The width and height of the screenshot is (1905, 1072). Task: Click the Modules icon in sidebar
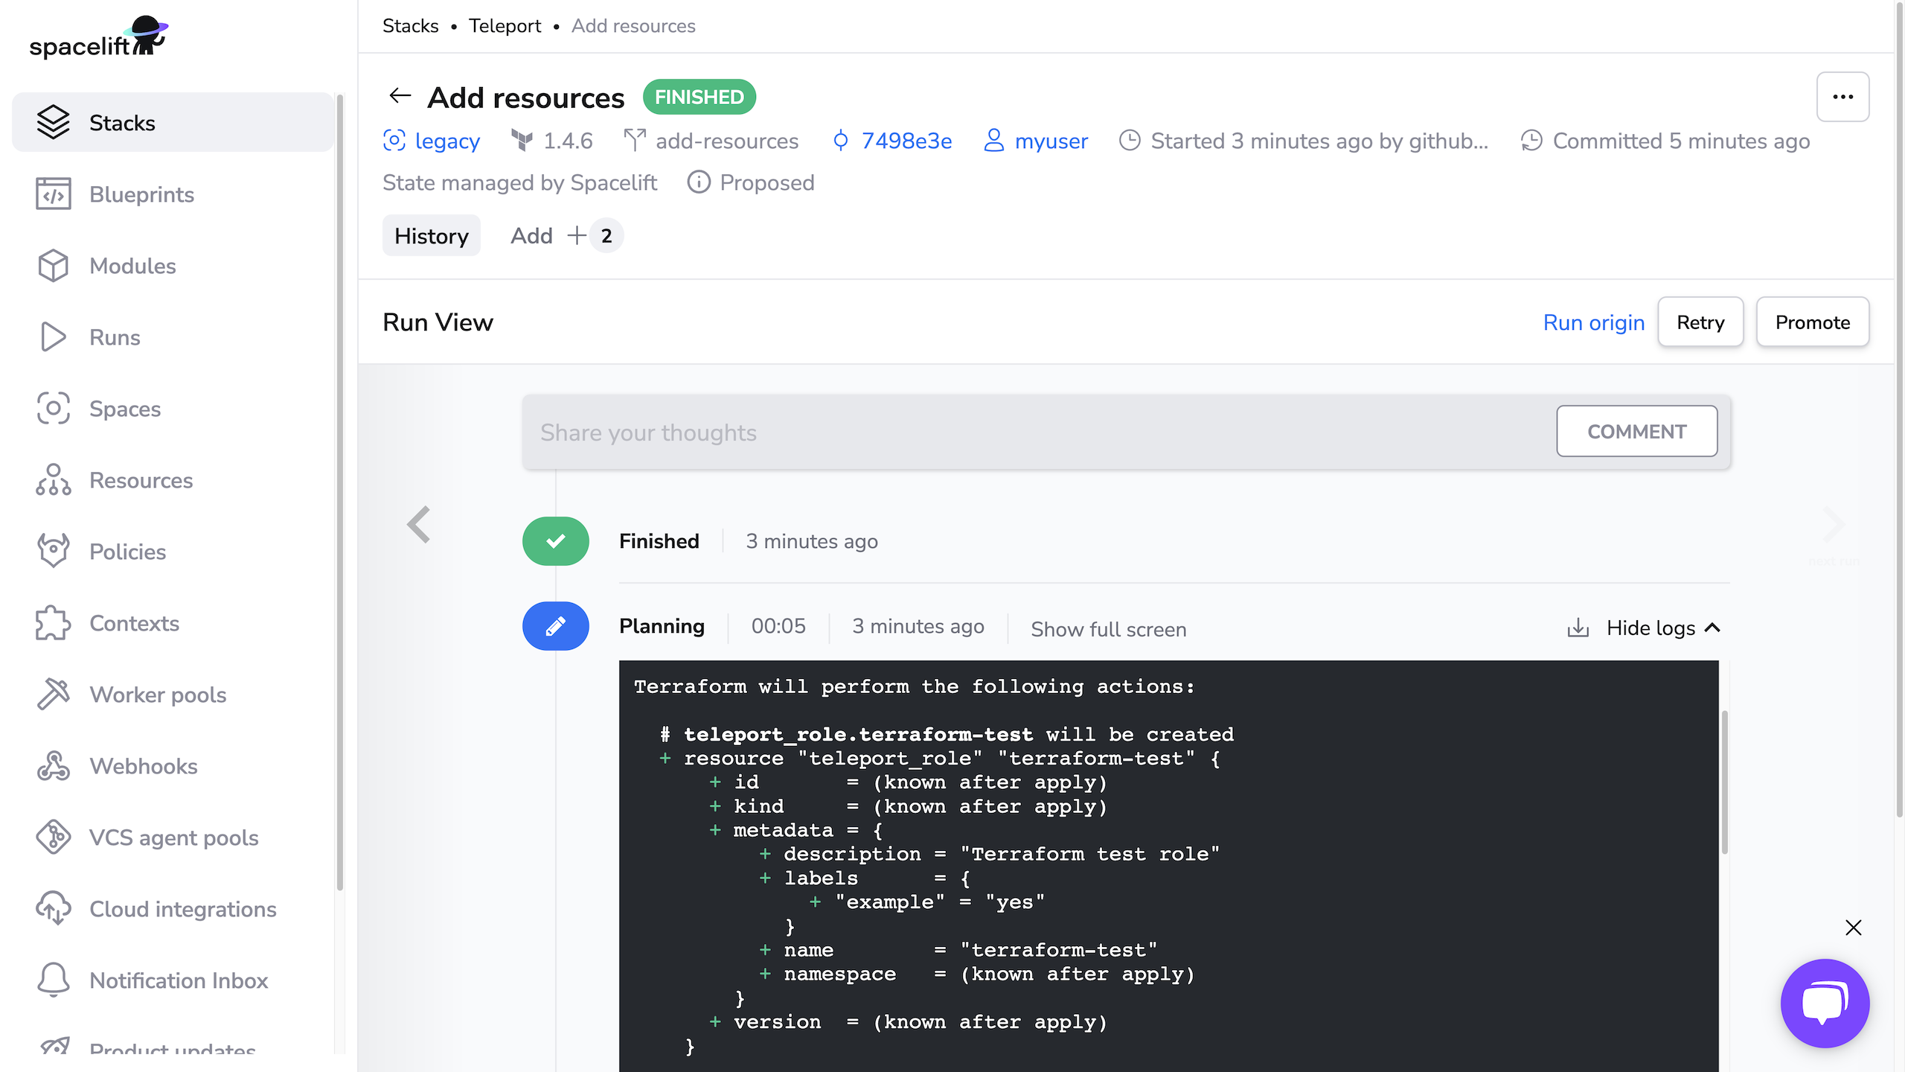[x=54, y=266]
